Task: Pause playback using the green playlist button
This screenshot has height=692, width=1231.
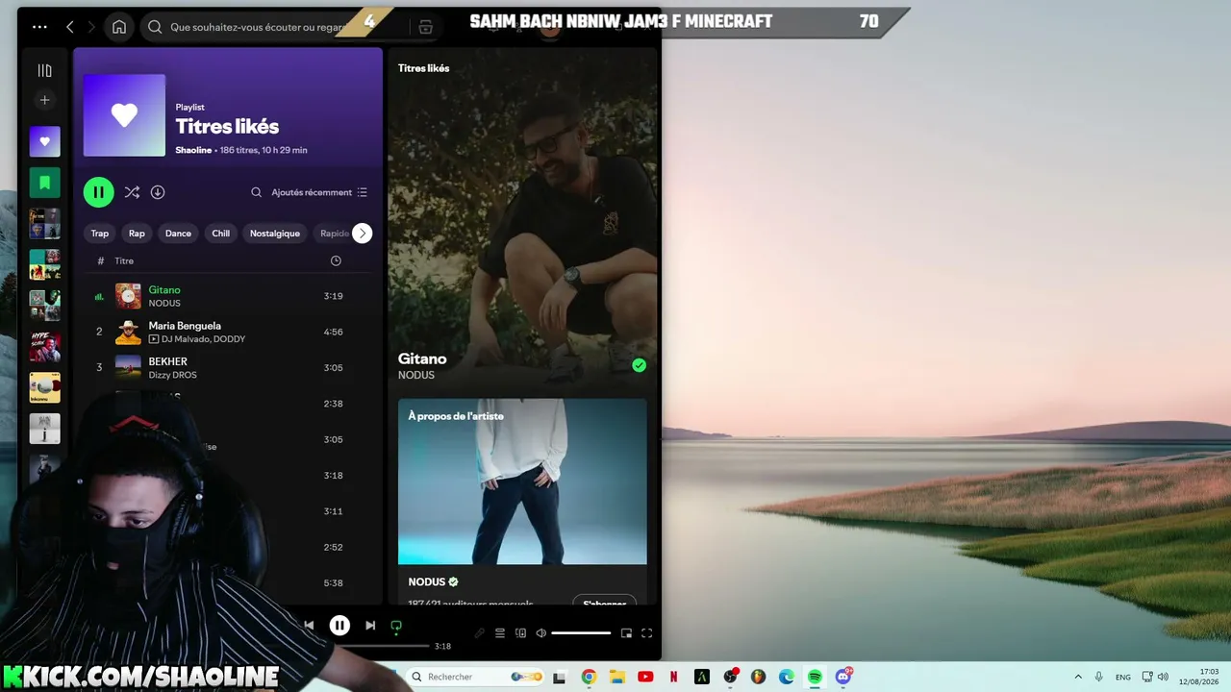Action: (99, 192)
